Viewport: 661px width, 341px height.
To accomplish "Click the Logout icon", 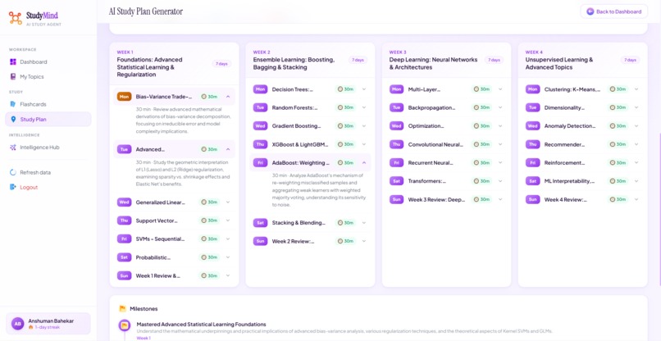I will (x=12, y=187).
